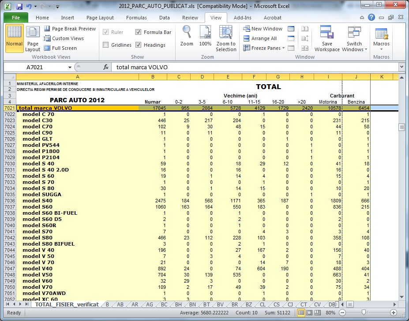Click the Insert Function fx icon
Viewport: 409px width, 321px height.
tap(105, 67)
